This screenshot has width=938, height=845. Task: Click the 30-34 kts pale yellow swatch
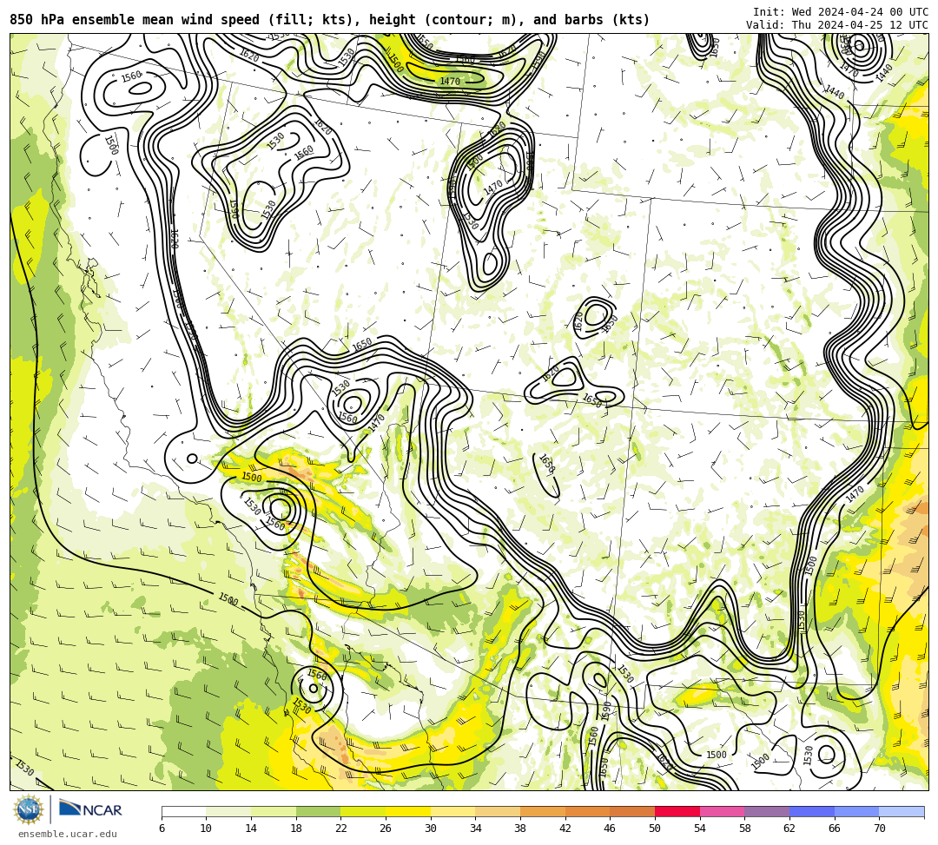tap(452, 811)
